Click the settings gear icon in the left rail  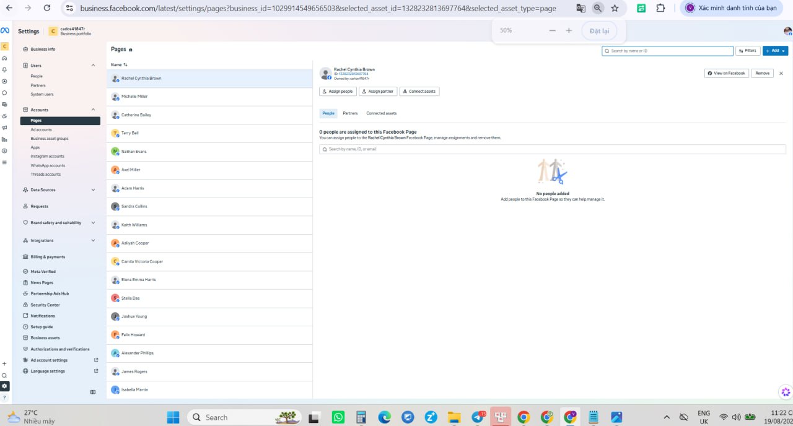pos(4,386)
